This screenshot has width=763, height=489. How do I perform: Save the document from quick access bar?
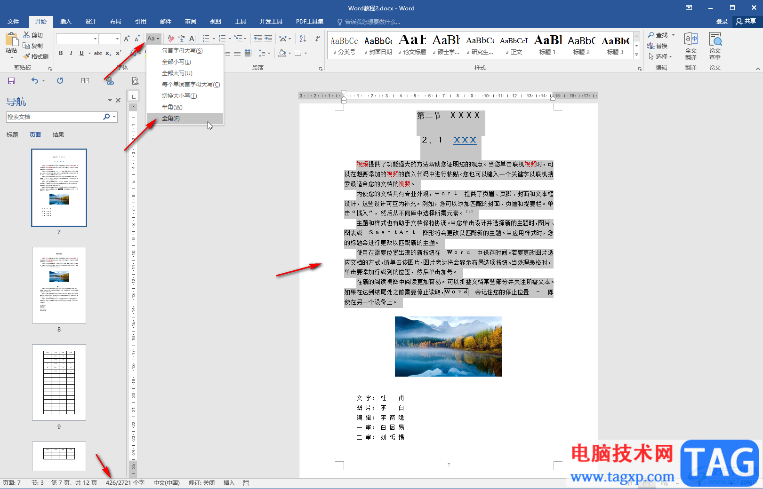click(x=11, y=81)
